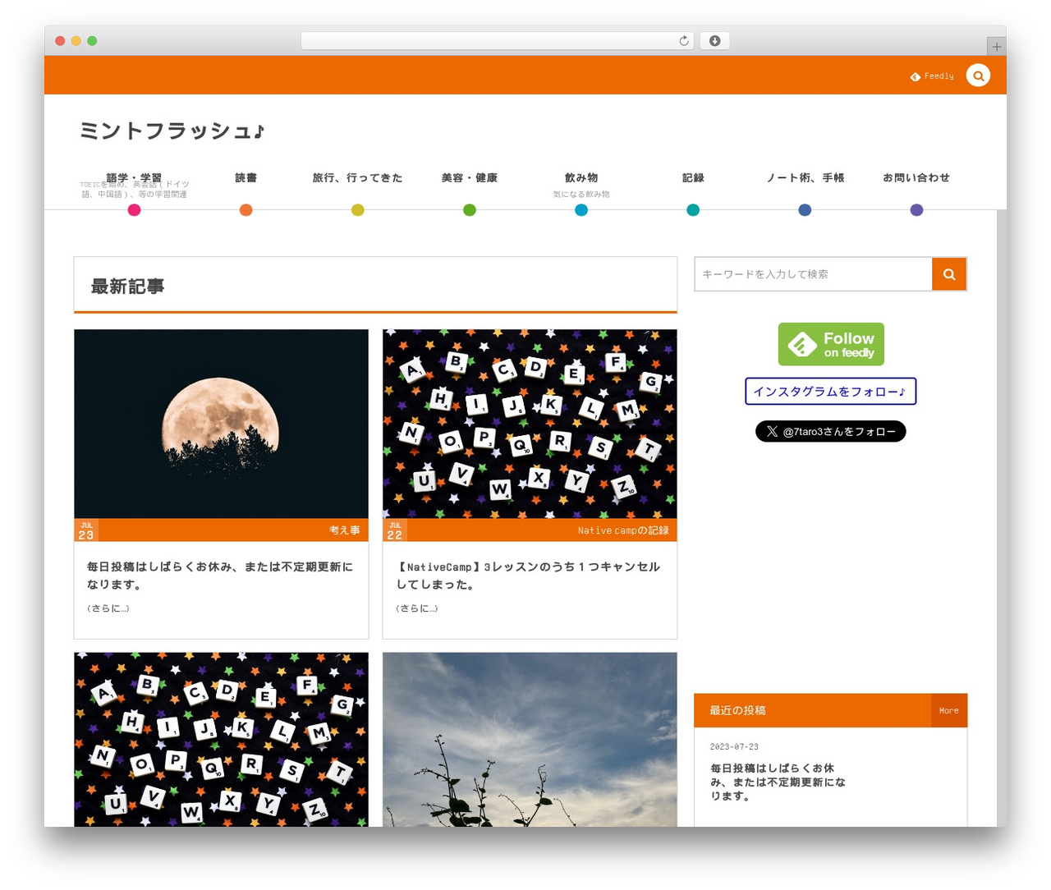
Task: Click the blue dot under 飲み物
Action: click(581, 210)
